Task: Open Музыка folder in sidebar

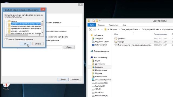Action: (x=98, y=73)
